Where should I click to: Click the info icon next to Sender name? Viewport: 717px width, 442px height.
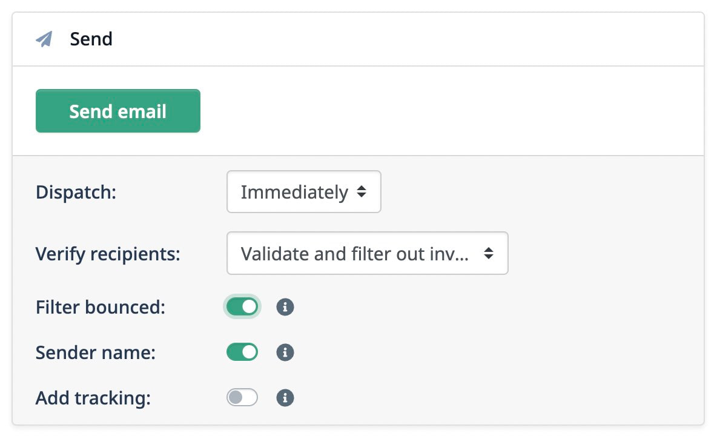285,352
